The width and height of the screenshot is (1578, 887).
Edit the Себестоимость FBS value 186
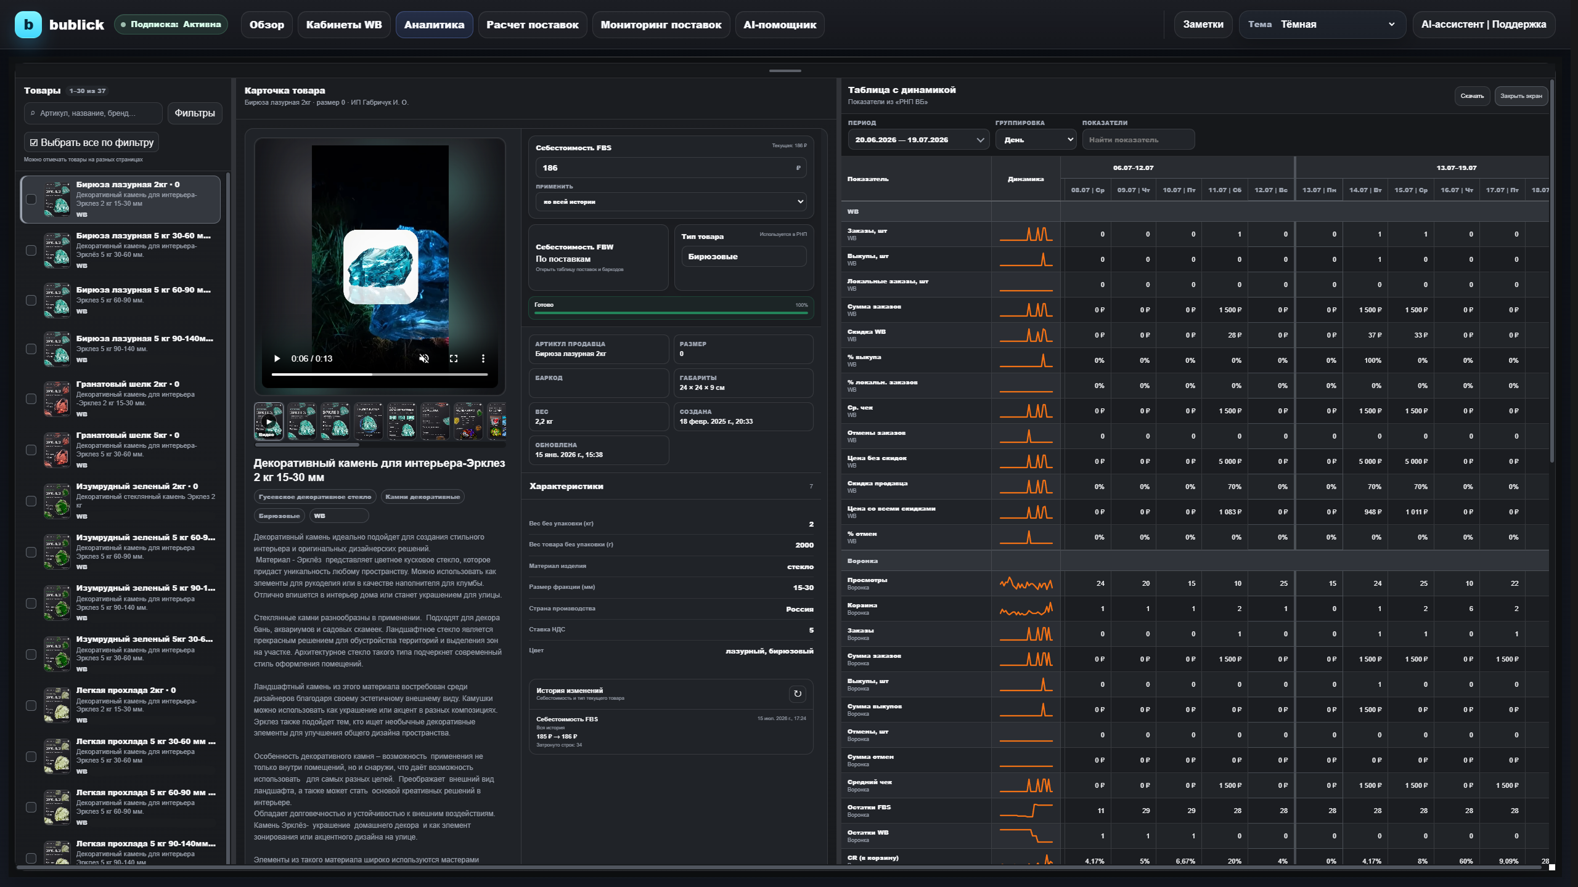coord(671,168)
